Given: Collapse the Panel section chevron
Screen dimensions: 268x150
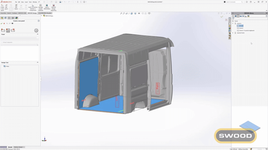Looking at the screenshot, I should pos(38,34).
